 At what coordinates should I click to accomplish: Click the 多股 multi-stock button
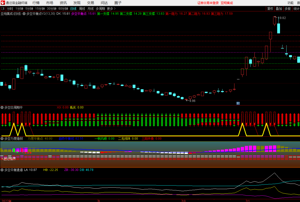point(288,9)
